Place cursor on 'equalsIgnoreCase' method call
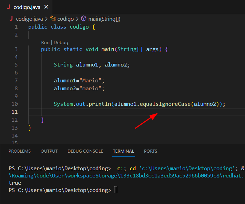The image size is (245, 204). tap(165, 104)
